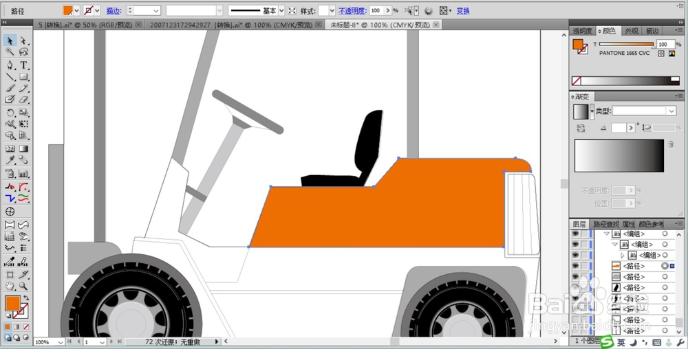688x349 pixels.
Task: Select the Hand tool
Action: pos(10,286)
